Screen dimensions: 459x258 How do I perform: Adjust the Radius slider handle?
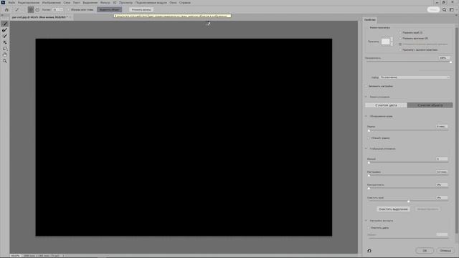[x=369, y=130]
